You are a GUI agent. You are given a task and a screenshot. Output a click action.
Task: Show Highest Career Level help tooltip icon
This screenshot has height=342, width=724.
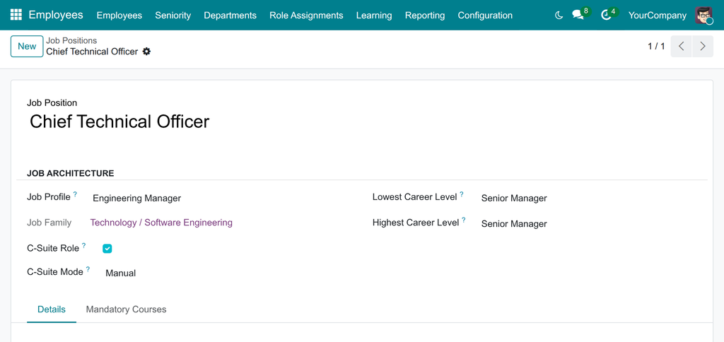coord(464,220)
